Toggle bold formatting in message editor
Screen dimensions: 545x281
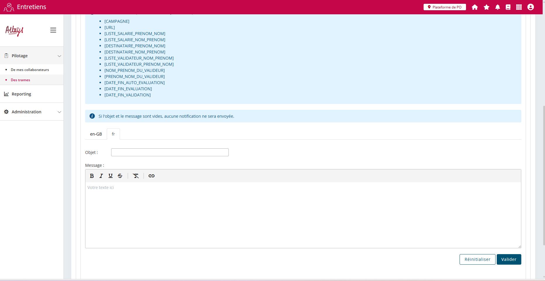(x=92, y=176)
